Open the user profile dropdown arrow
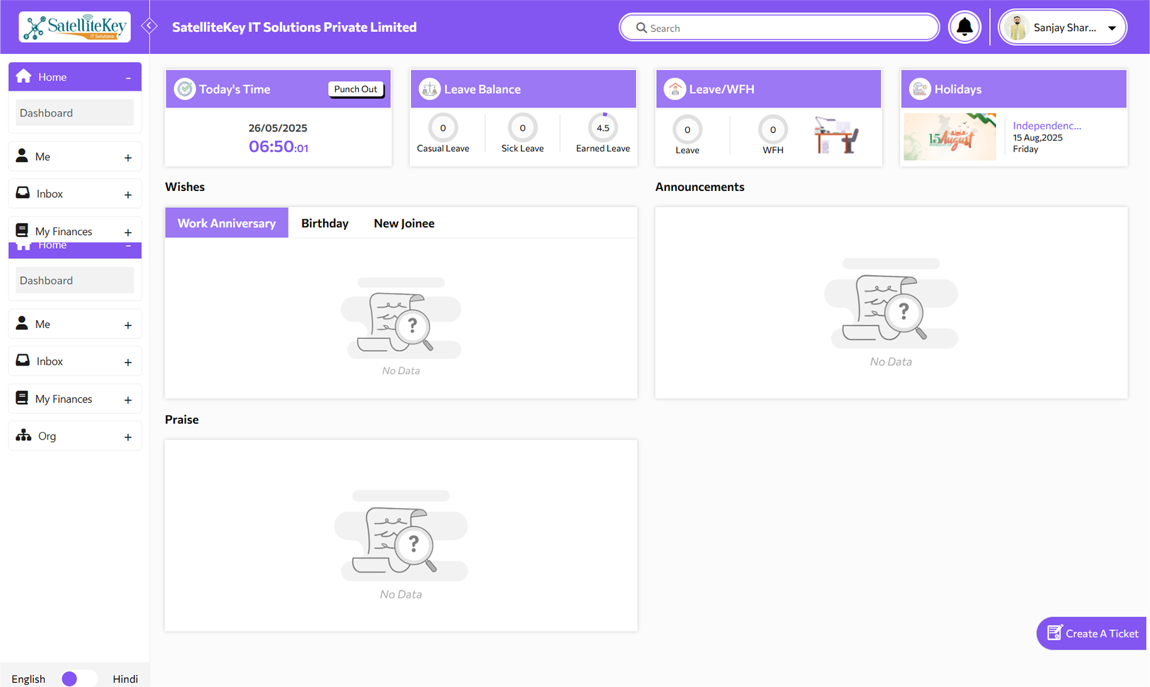The image size is (1150, 687). point(1112,28)
